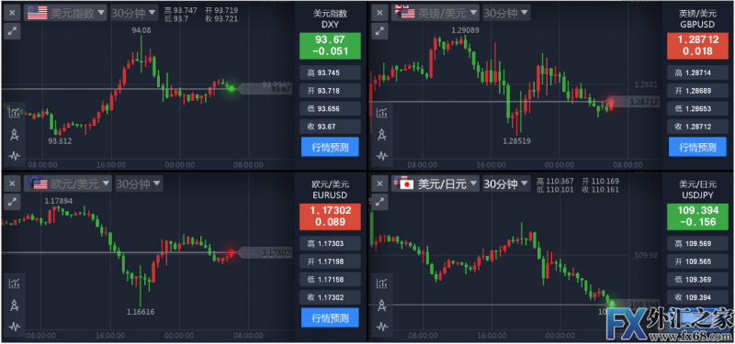Expand the 美元/日元 chart to fullscreen
Screen dimensions: 735x344
pyautogui.click(x=379, y=202)
